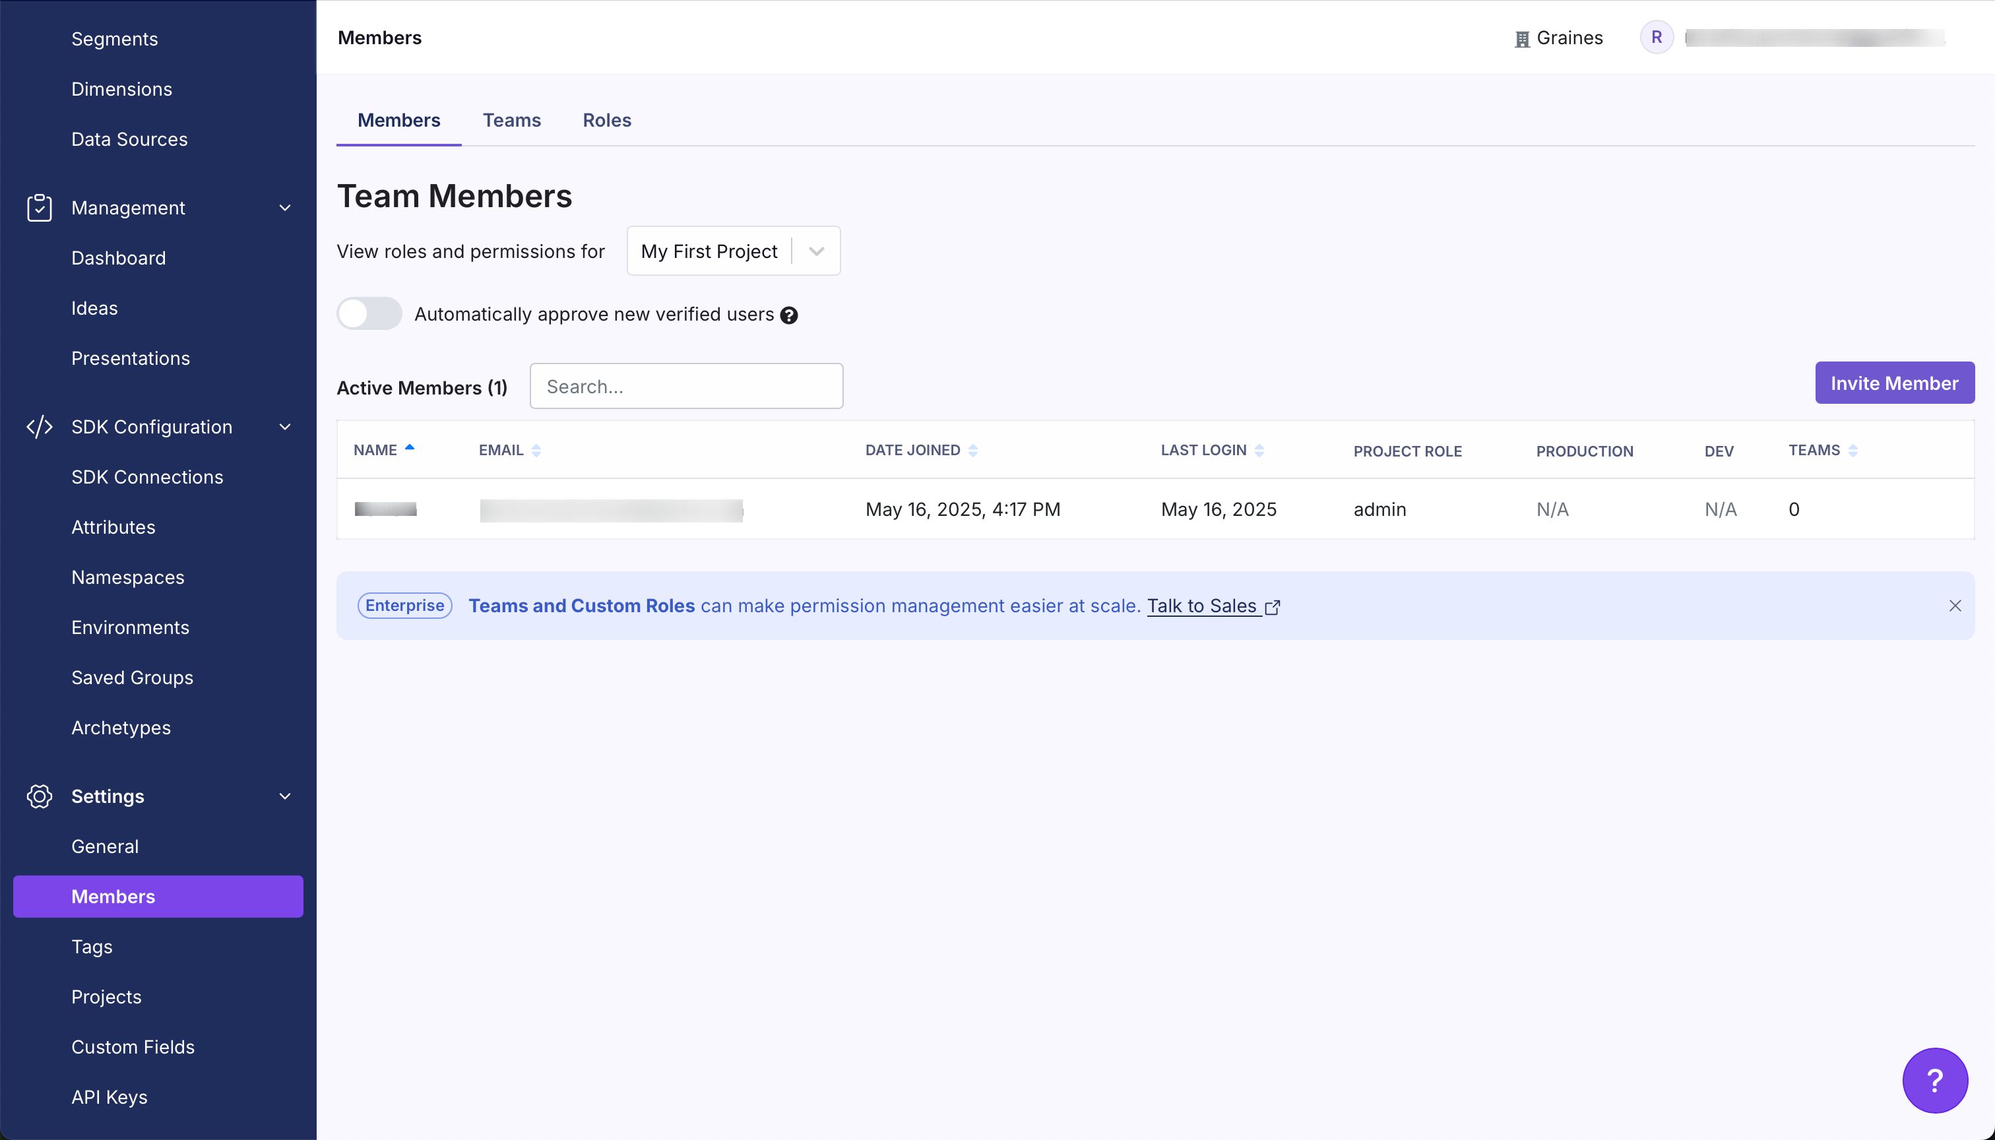Open the Saved Groups page

tap(131, 678)
